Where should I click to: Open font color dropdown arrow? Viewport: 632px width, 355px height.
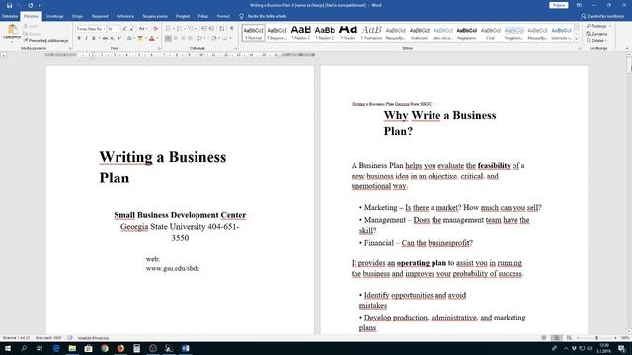157,39
